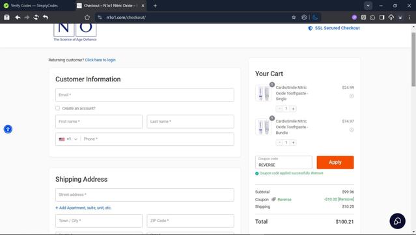Click the N1O1 site logo
Screen dimensions: 416x235
(x=75, y=32)
